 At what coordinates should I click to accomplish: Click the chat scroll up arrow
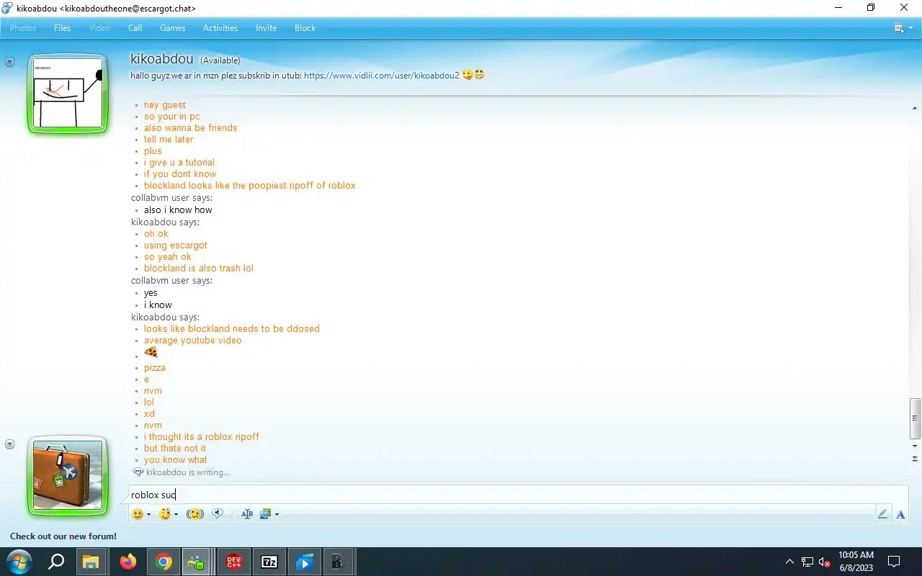(915, 108)
